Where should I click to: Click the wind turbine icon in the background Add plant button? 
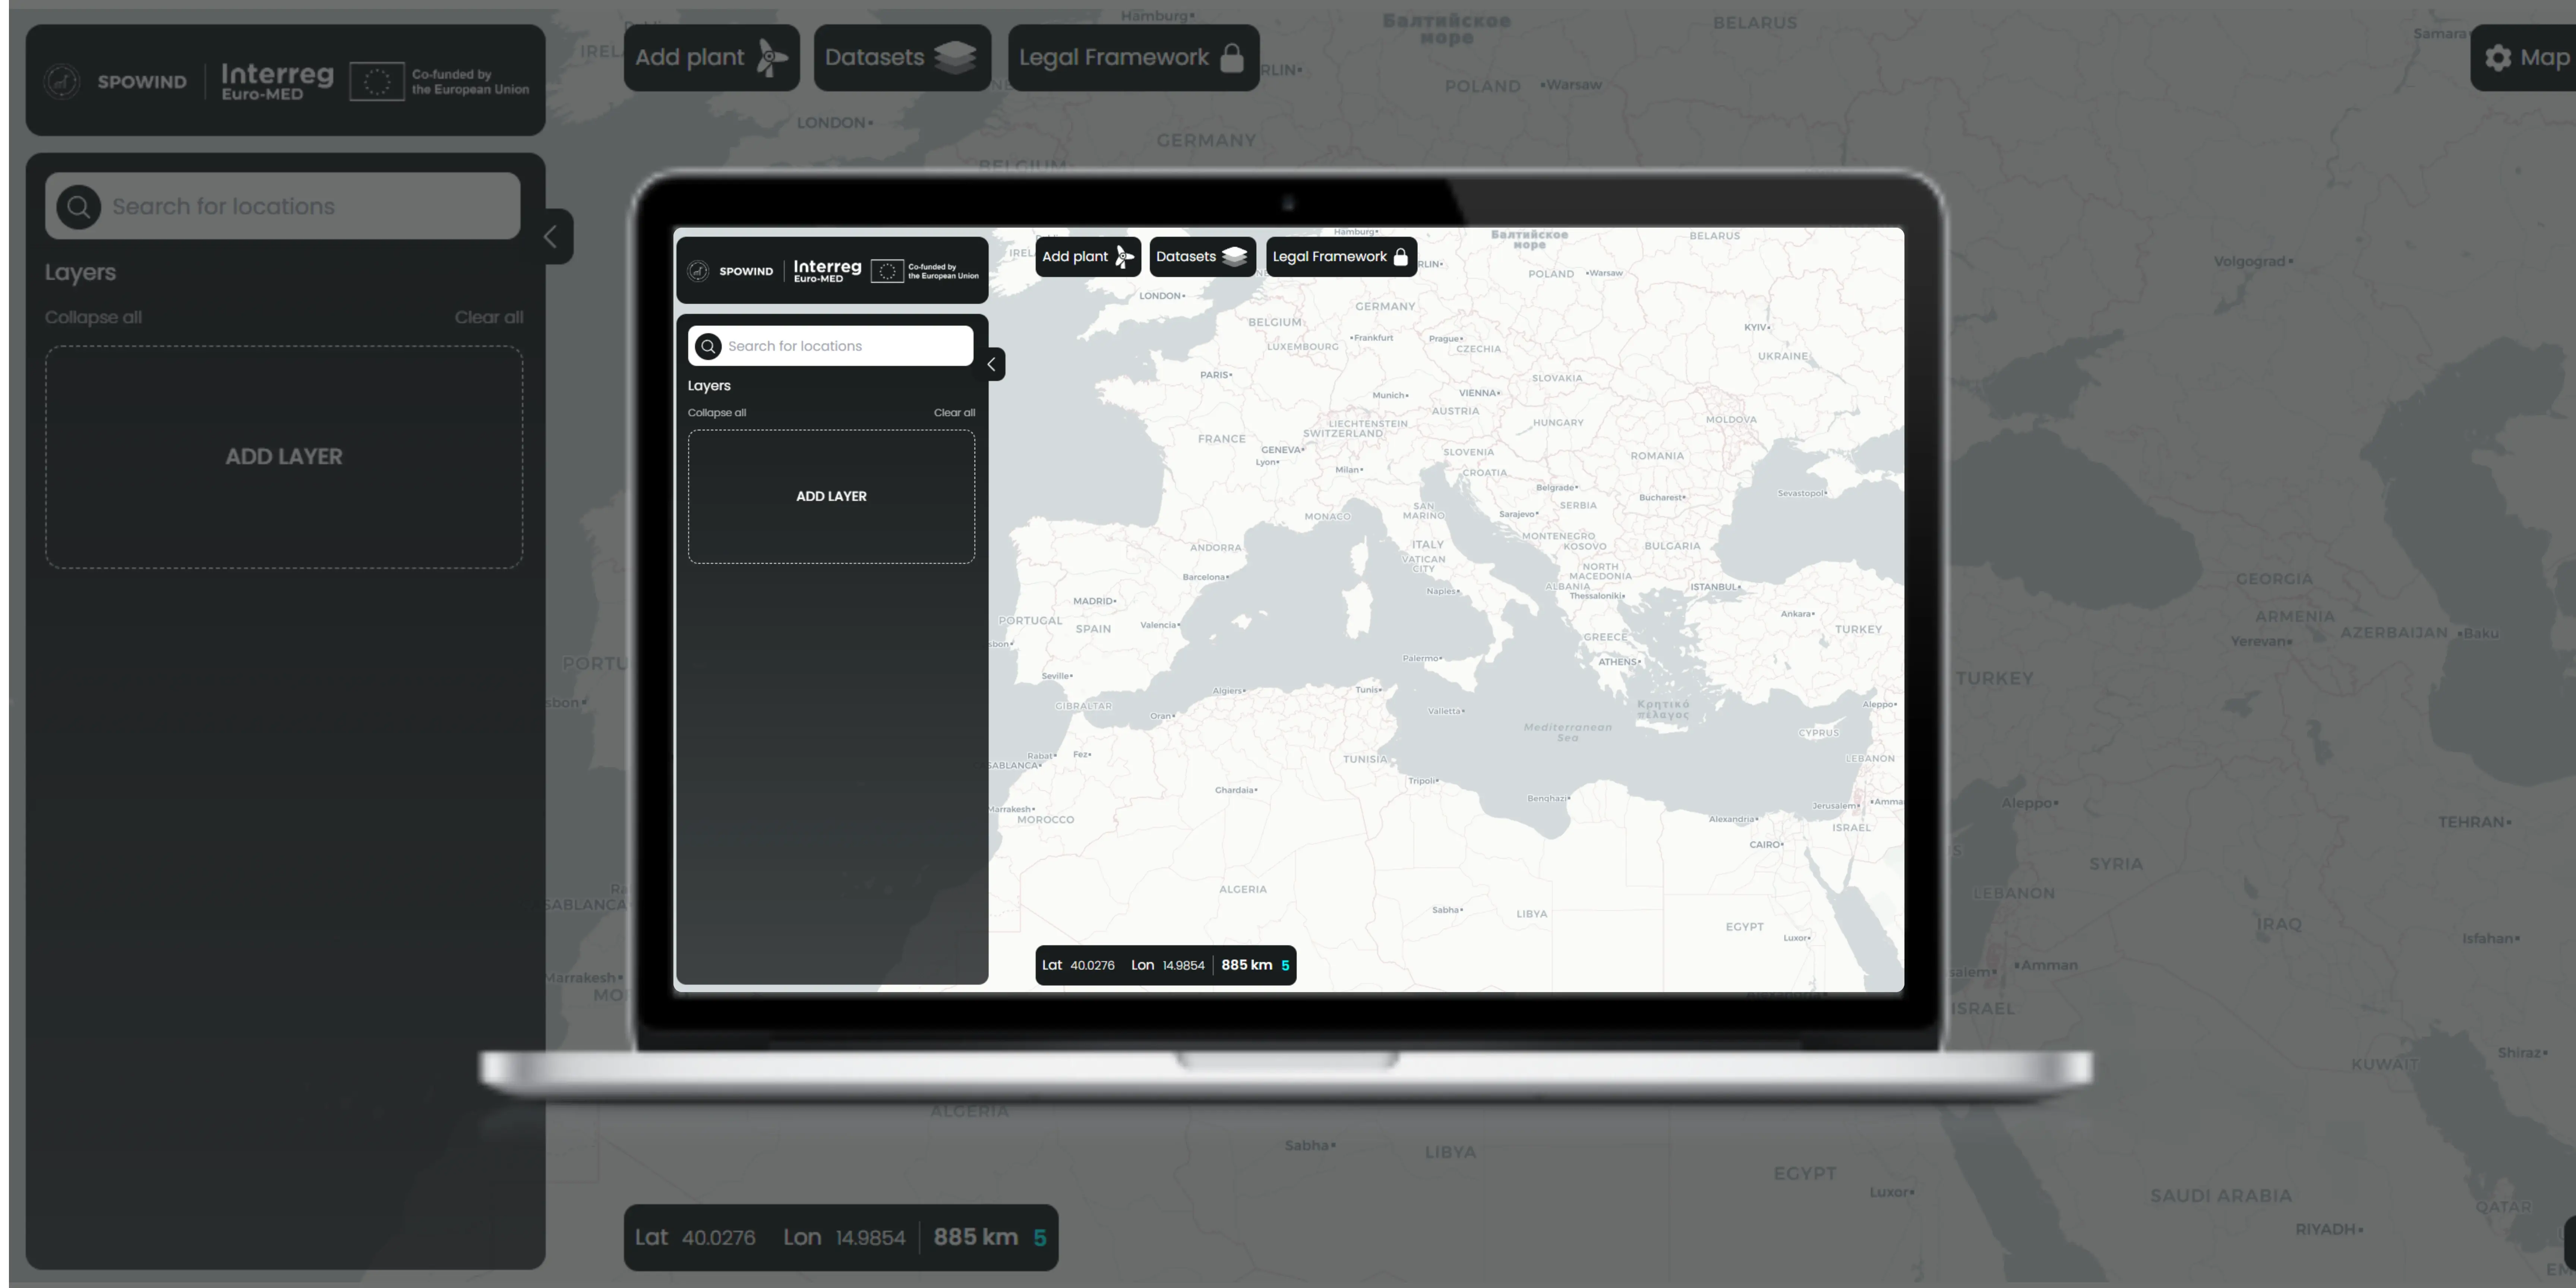(771, 58)
